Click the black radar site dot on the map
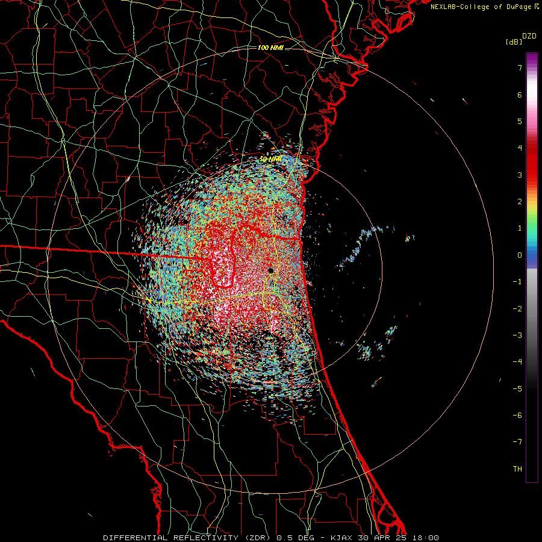Viewport: 542px width, 542px height. (270, 270)
